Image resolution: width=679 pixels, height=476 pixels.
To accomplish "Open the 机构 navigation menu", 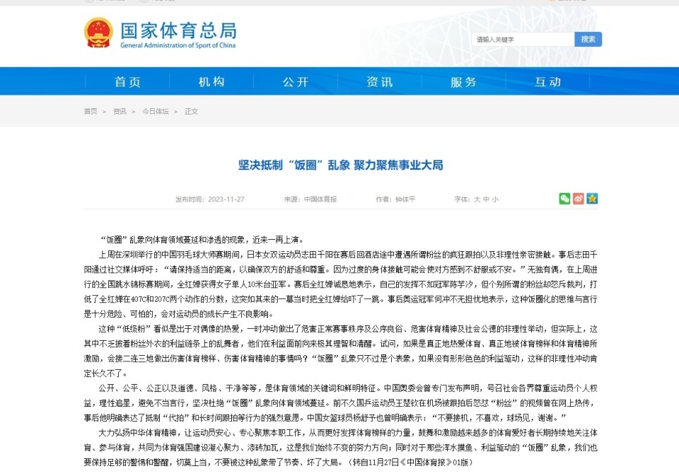I will [x=211, y=82].
